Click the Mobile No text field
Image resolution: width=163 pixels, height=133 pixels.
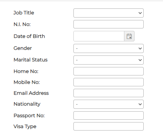109,82
